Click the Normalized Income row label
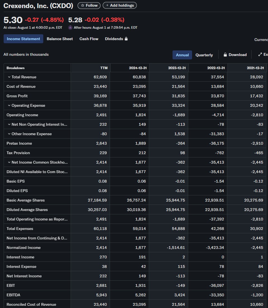The width and height of the screenshot is (268, 308). pyautogui.click(x=24, y=248)
